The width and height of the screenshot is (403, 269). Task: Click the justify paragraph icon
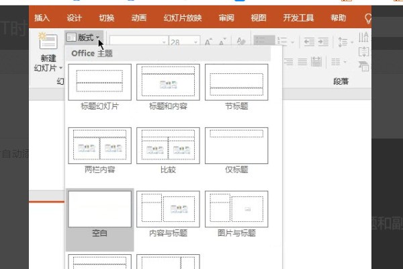pyautogui.click(x=302, y=62)
